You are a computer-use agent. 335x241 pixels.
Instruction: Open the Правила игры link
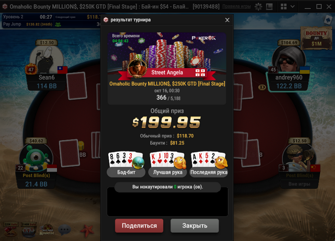[236, 6]
